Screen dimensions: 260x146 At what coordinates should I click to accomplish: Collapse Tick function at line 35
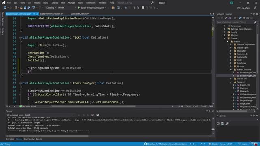click(x=20, y=37)
